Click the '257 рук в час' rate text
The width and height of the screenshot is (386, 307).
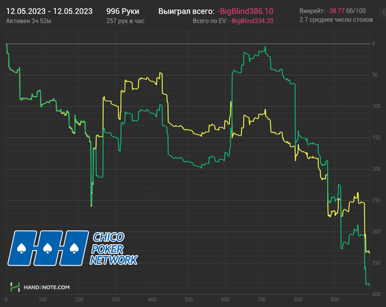point(125,21)
